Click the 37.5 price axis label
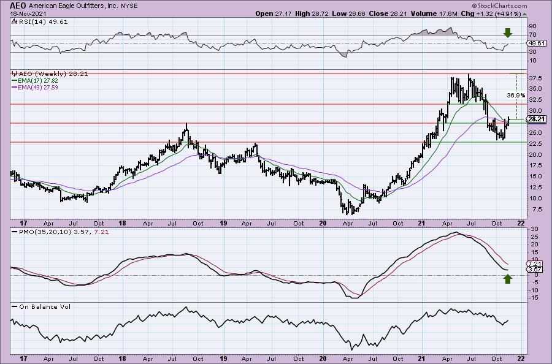552x364 pixels. coord(534,79)
